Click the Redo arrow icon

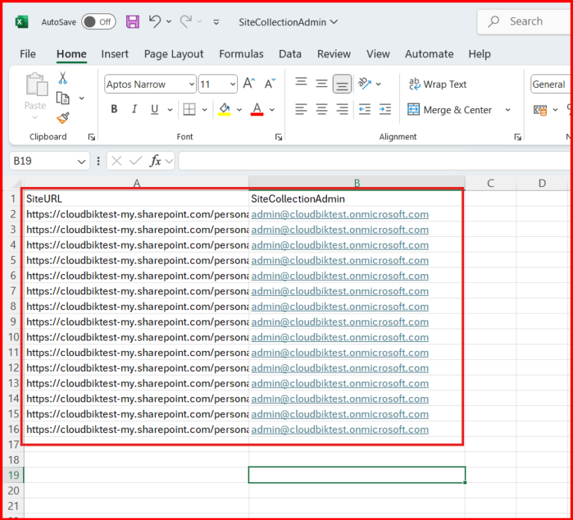pyautogui.click(x=186, y=22)
